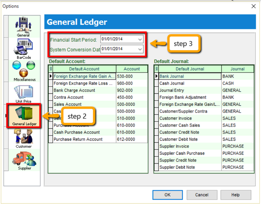Close the Options dialog
Screen dimensions: 261x204
tap(253, 6)
